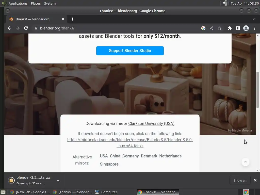Image resolution: width=260 pixels, height=195 pixels.
Task: Click the blender-3.5 tar.xz download file icon
Action: (x=11, y=180)
